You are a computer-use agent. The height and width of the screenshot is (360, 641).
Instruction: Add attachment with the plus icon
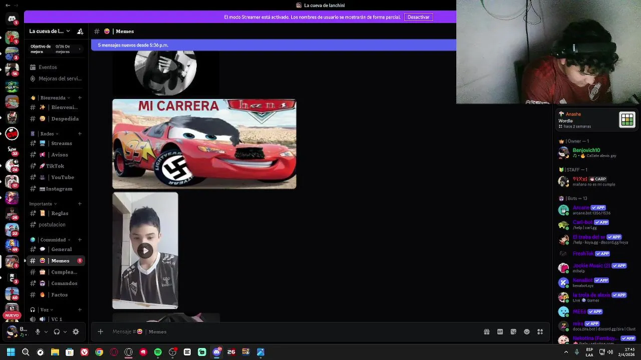tap(100, 331)
